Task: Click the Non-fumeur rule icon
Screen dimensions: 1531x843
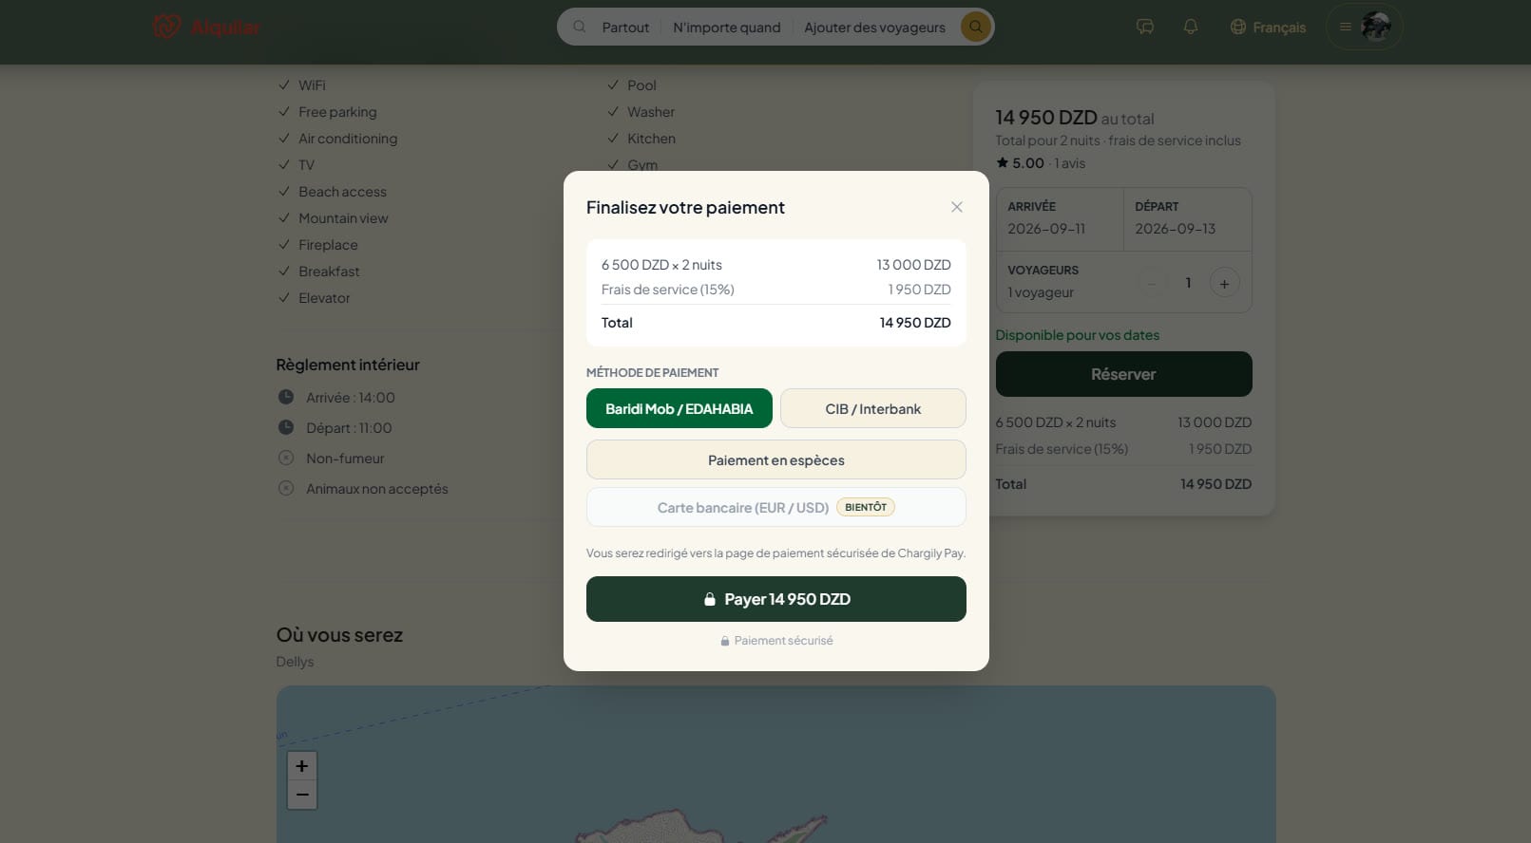Action: [286, 458]
